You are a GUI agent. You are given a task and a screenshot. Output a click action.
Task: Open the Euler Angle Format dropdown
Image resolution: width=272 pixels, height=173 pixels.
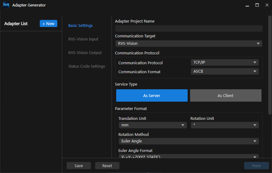pos(189,156)
